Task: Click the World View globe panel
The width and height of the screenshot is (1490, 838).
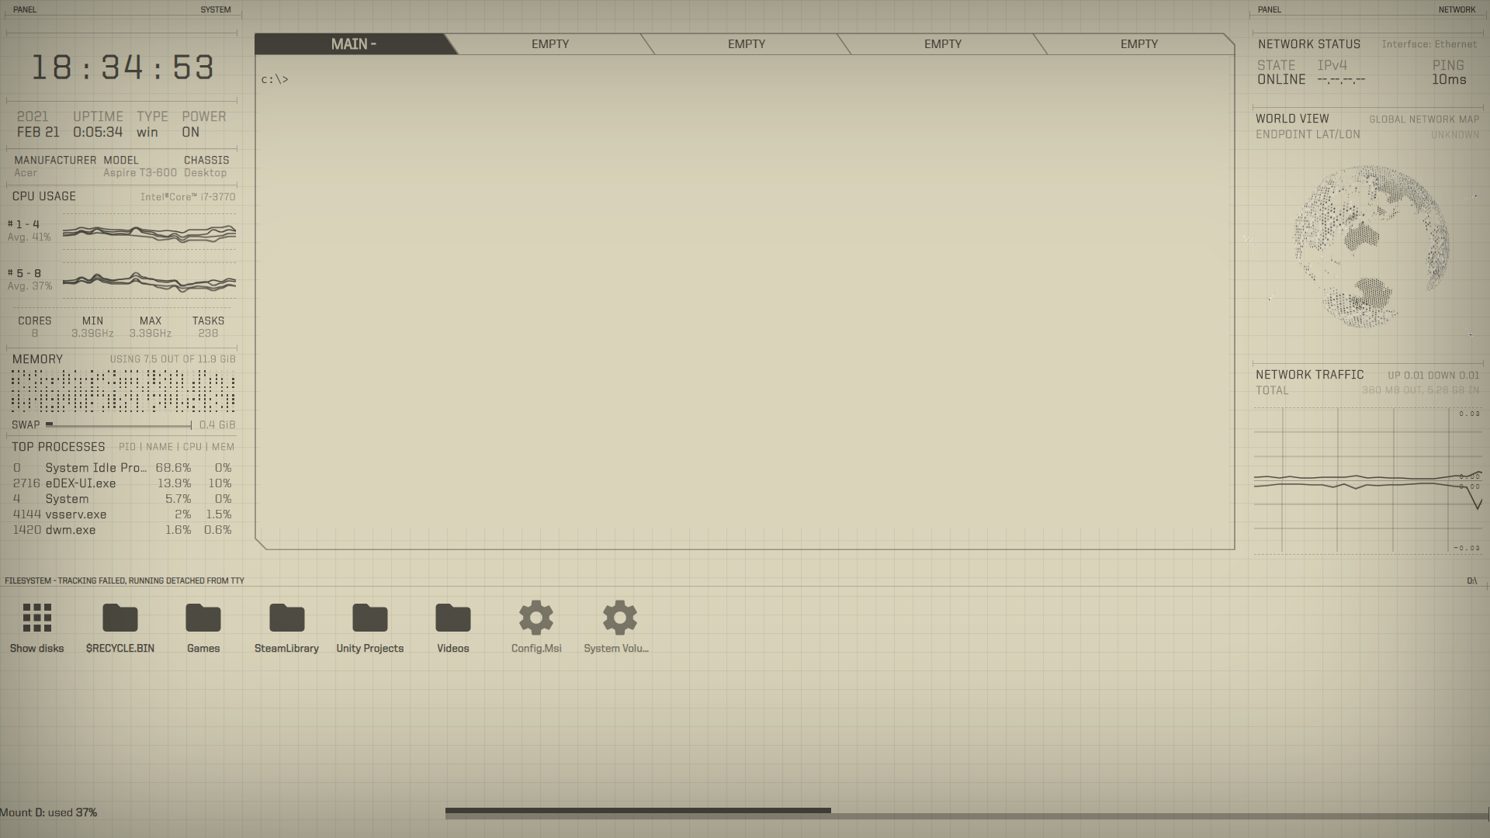Action: (x=1369, y=245)
